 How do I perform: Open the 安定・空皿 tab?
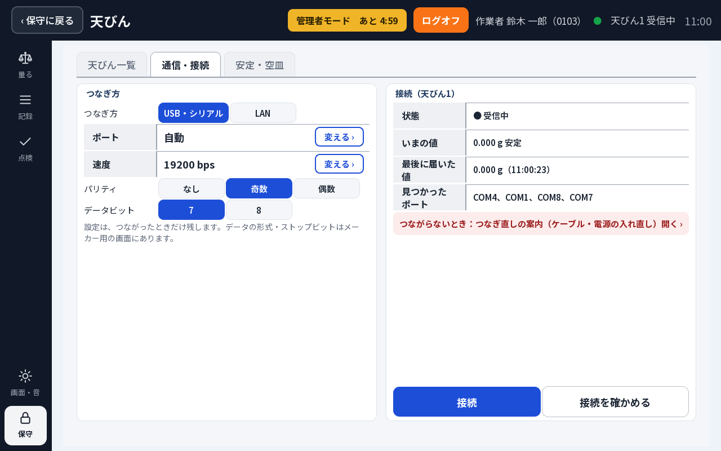tap(260, 65)
